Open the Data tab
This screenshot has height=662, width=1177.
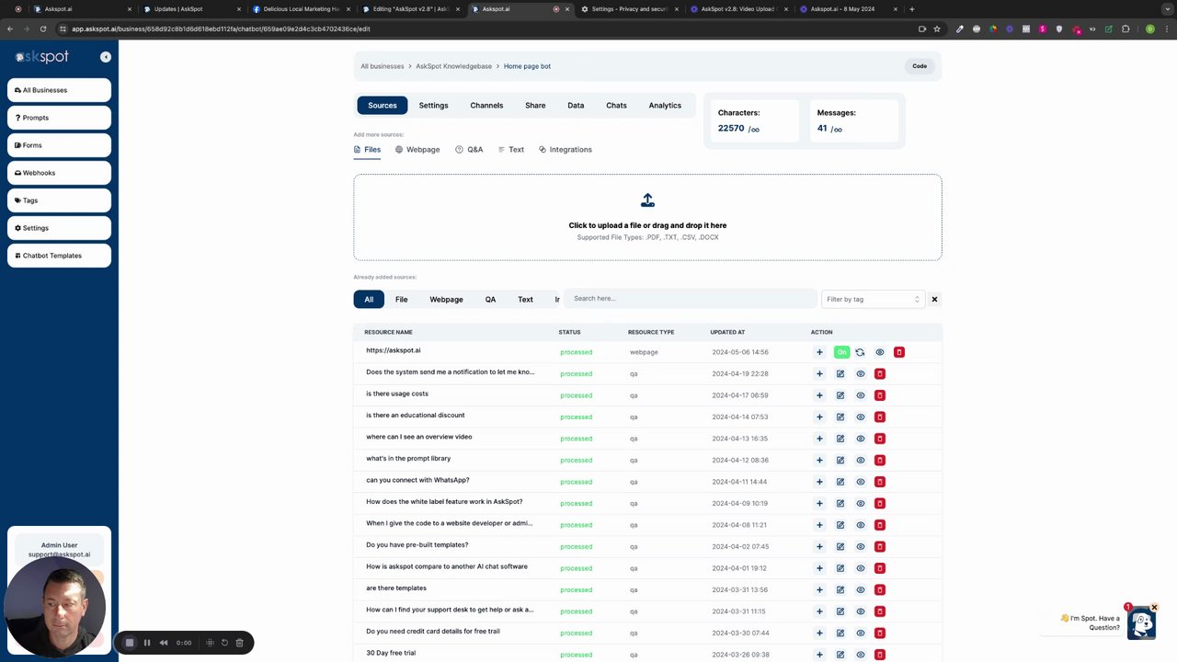576,105
